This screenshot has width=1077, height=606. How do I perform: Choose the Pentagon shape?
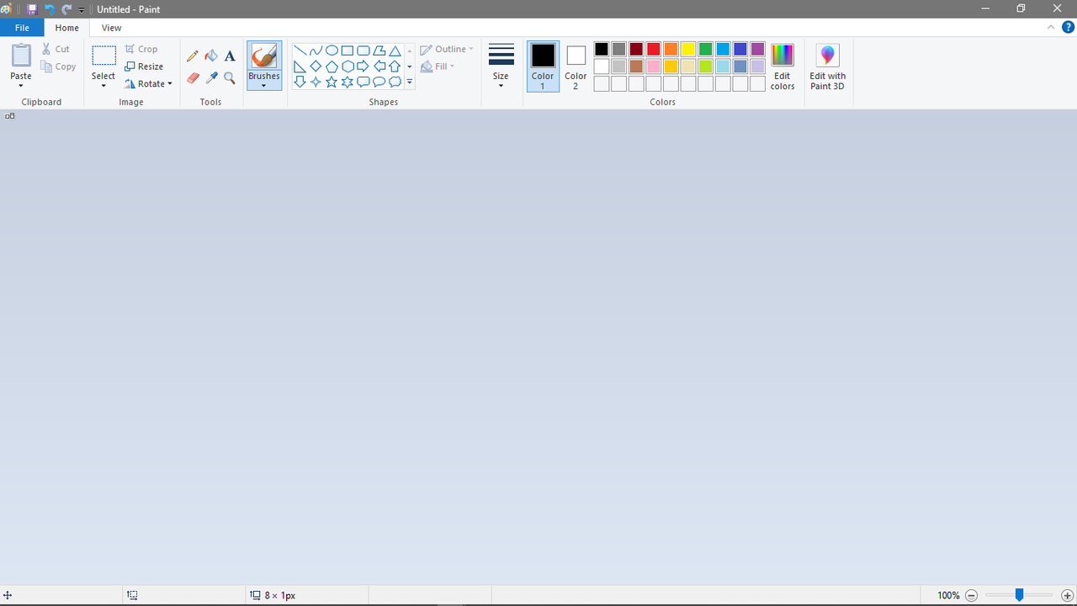(332, 66)
